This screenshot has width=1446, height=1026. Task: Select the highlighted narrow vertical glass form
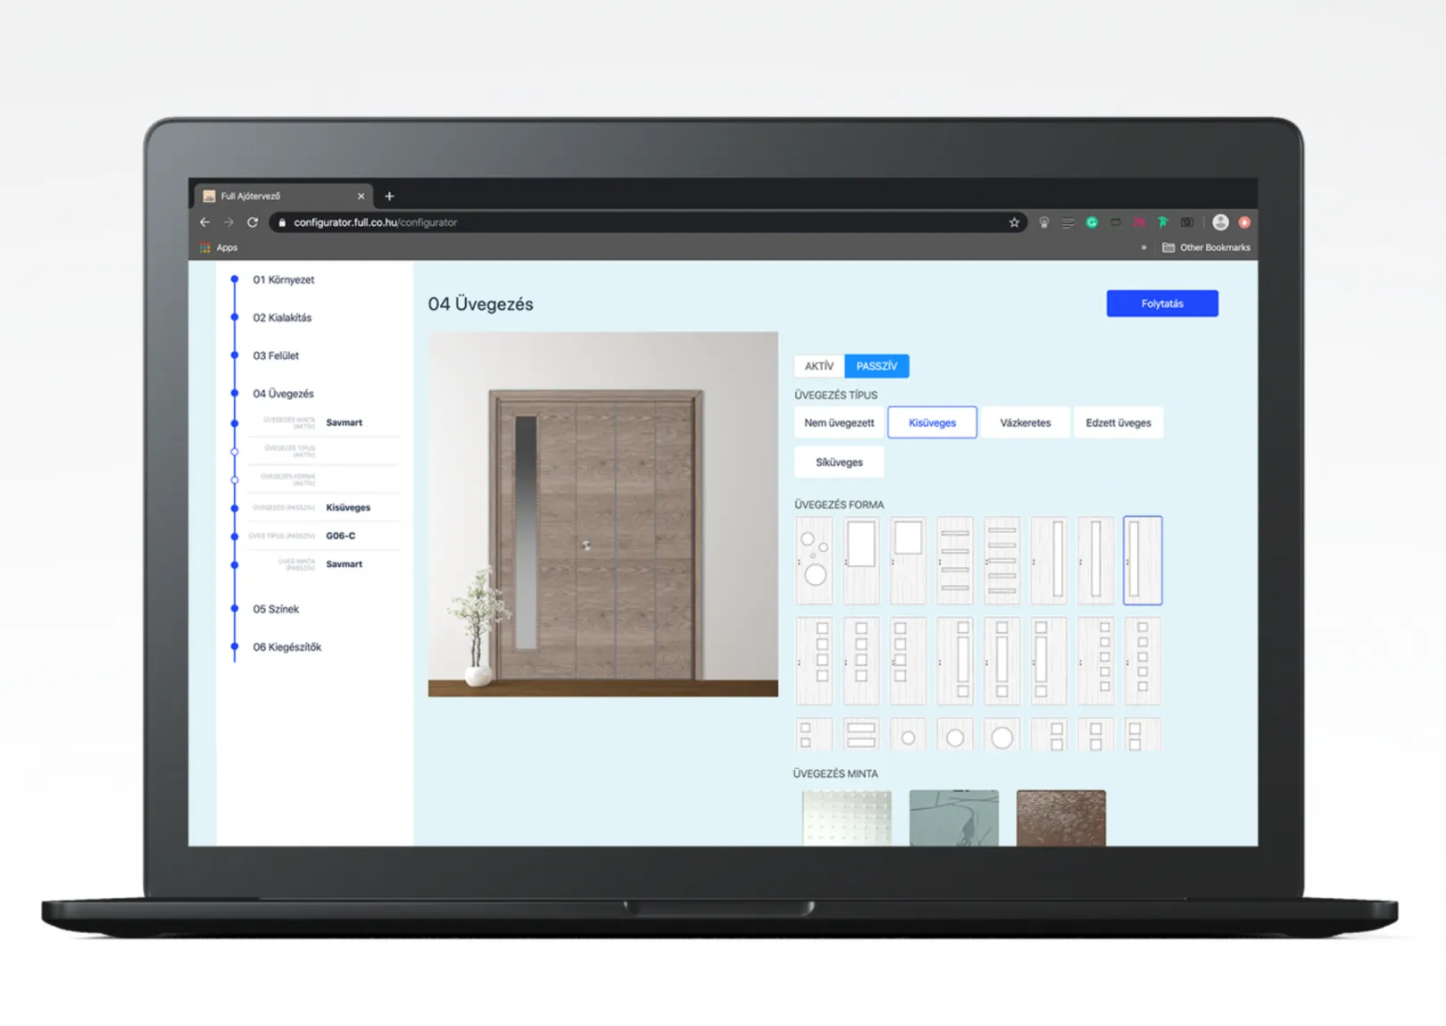pos(1143,561)
